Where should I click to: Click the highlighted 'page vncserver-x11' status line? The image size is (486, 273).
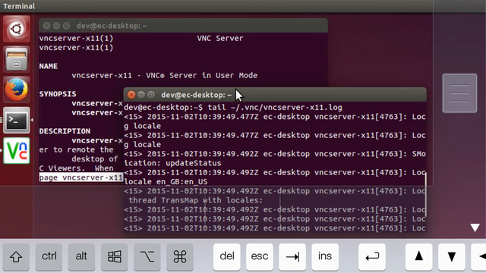[x=81, y=177]
